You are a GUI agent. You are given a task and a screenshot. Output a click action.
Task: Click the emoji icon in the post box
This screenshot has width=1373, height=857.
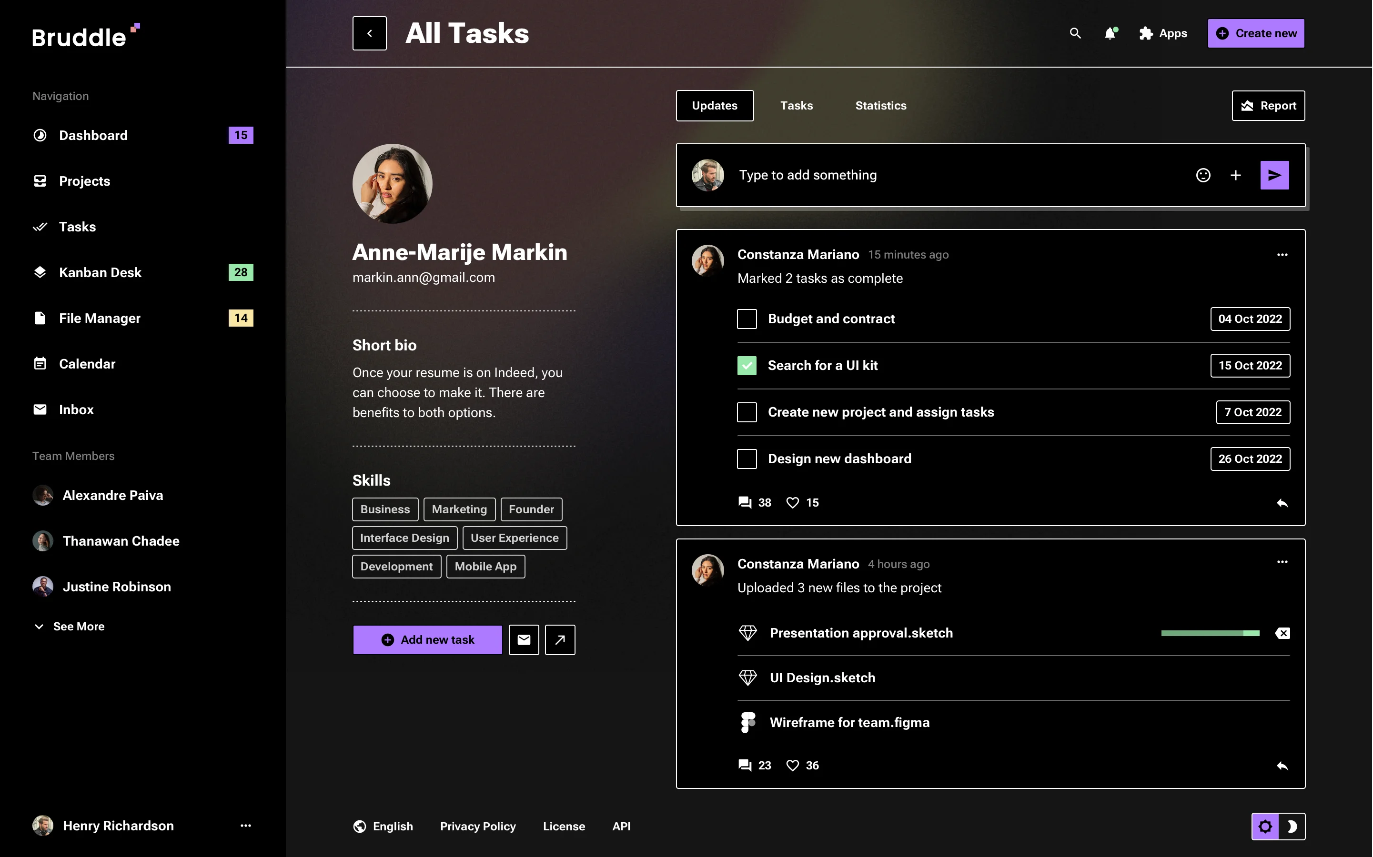1203,175
